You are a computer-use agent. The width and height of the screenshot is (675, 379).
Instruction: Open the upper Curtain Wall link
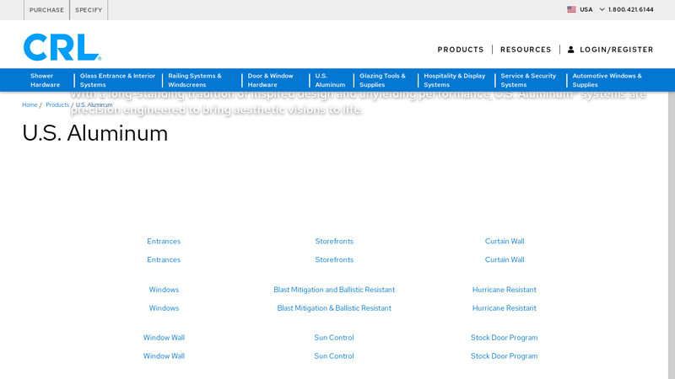(505, 242)
